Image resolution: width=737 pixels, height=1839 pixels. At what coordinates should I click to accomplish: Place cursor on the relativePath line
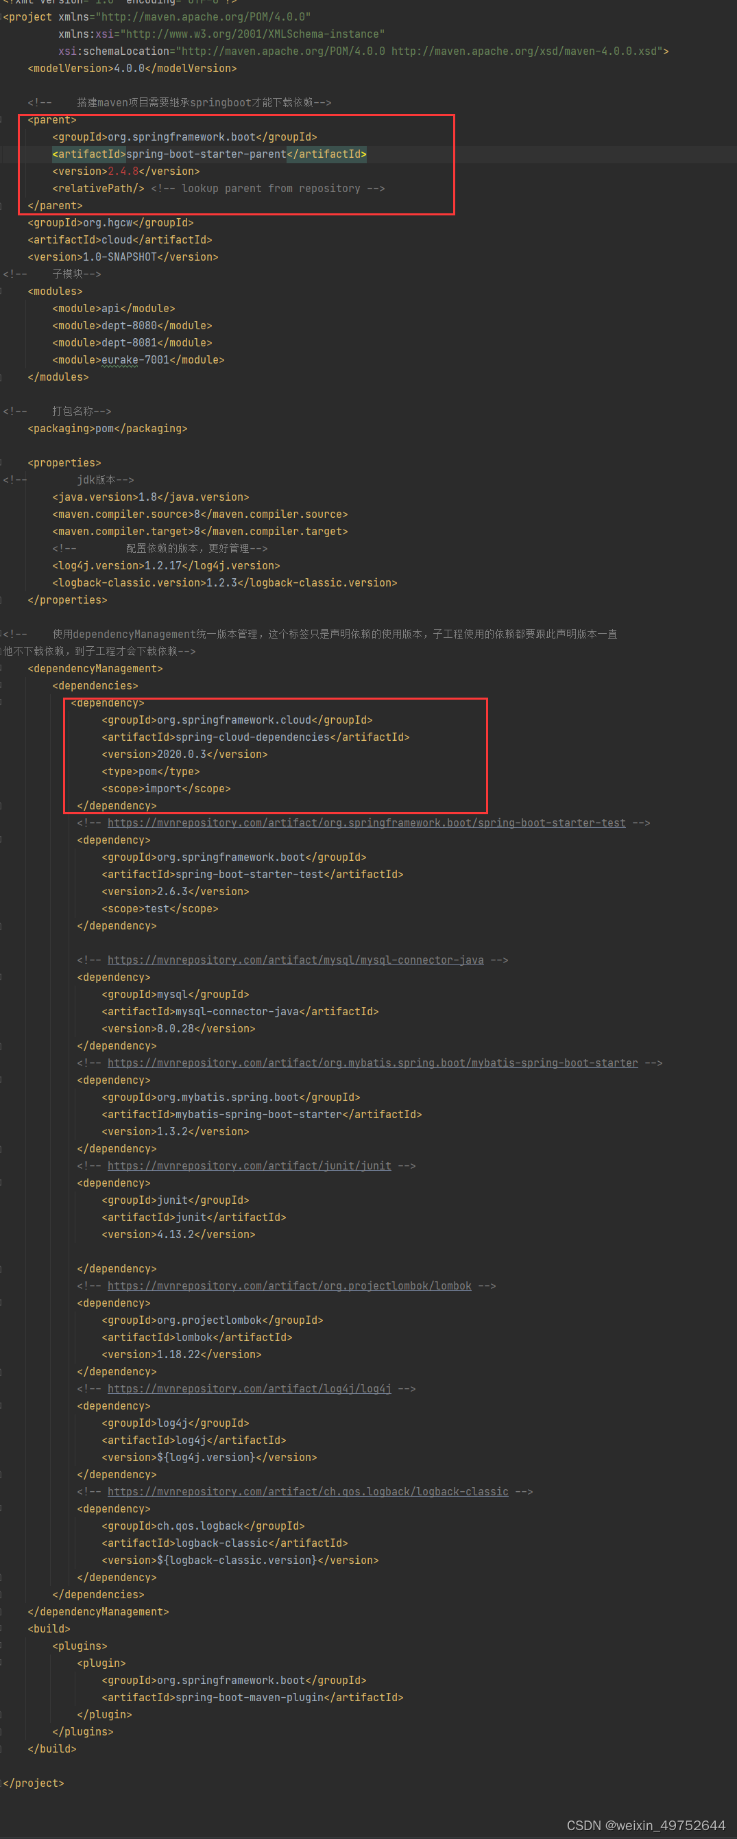[218, 189]
